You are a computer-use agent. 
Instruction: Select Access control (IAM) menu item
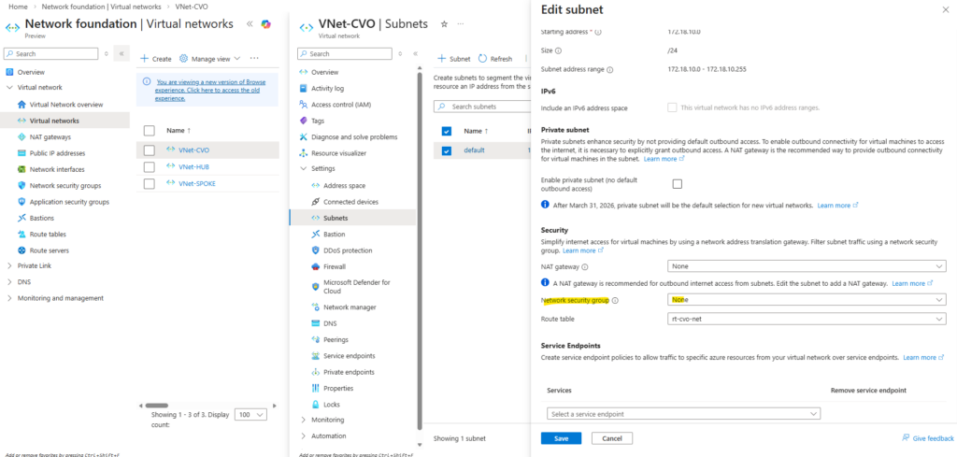point(340,105)
